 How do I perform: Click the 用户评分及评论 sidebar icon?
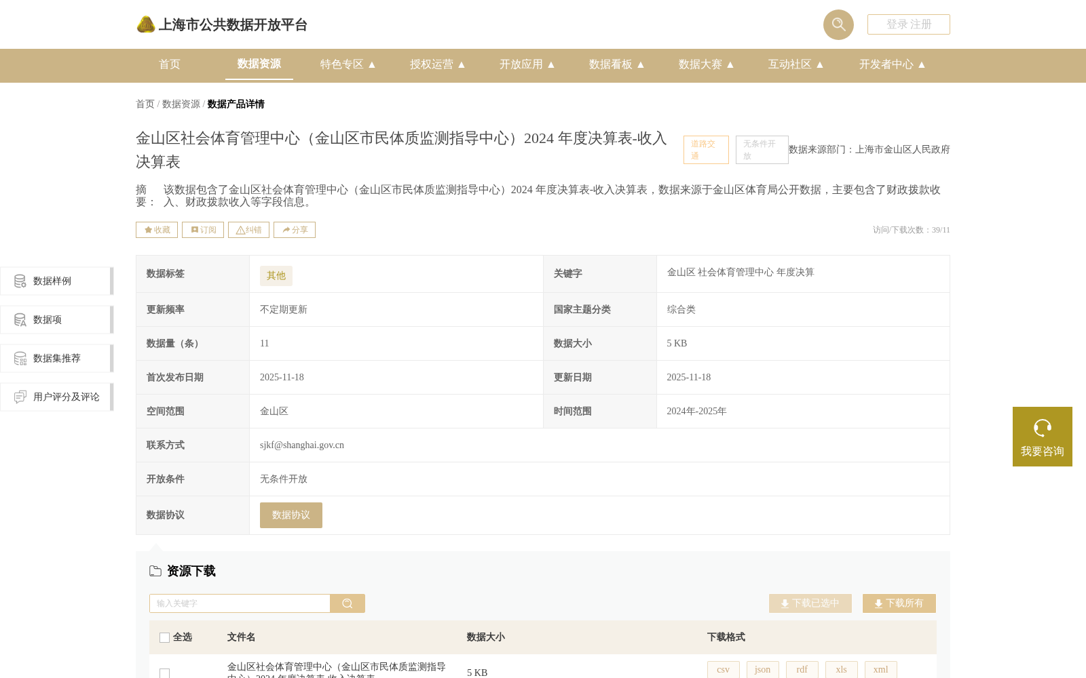[x=20, y=397]
